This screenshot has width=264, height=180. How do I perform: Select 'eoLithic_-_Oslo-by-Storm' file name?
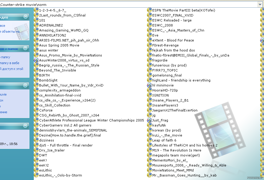61,175
